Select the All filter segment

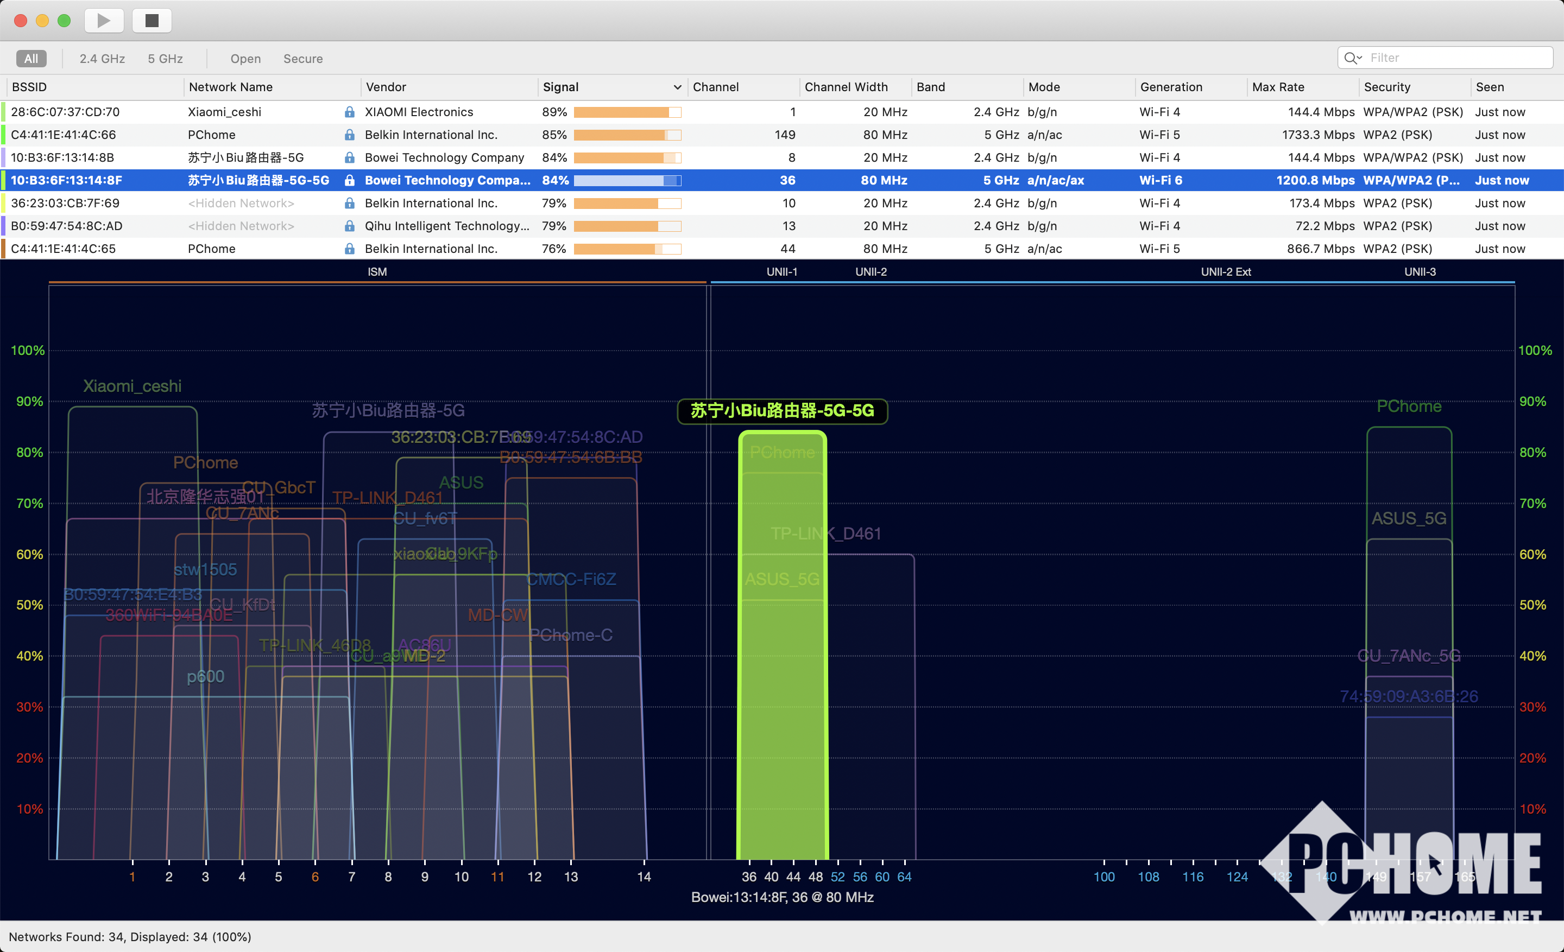[x=31, y=59]
